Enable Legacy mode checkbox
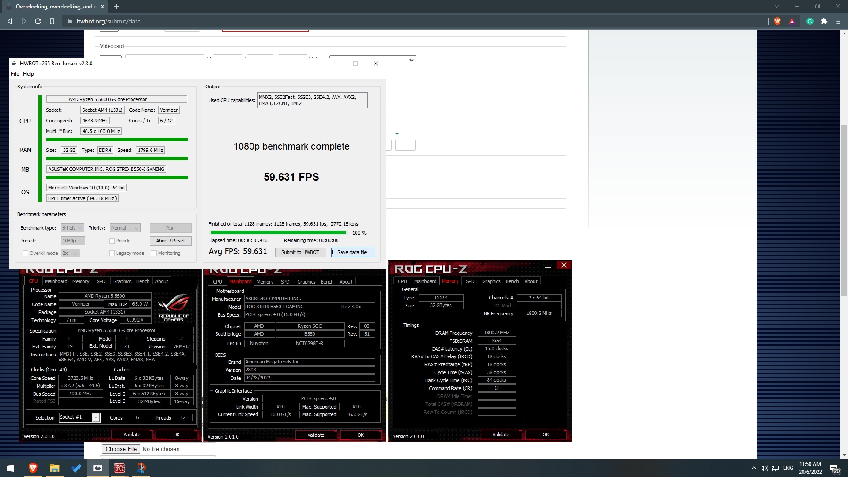Image resolution: width=848 pixels, height=477 pixels. click(x=112, y=254)
